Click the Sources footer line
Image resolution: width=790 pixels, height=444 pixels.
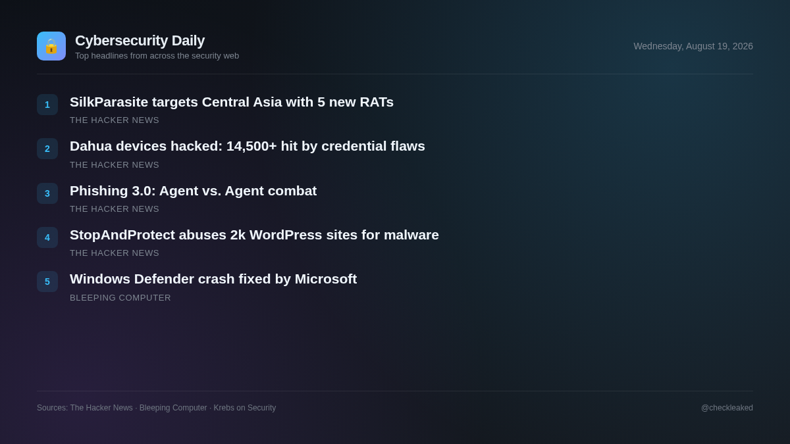(157, 408)
